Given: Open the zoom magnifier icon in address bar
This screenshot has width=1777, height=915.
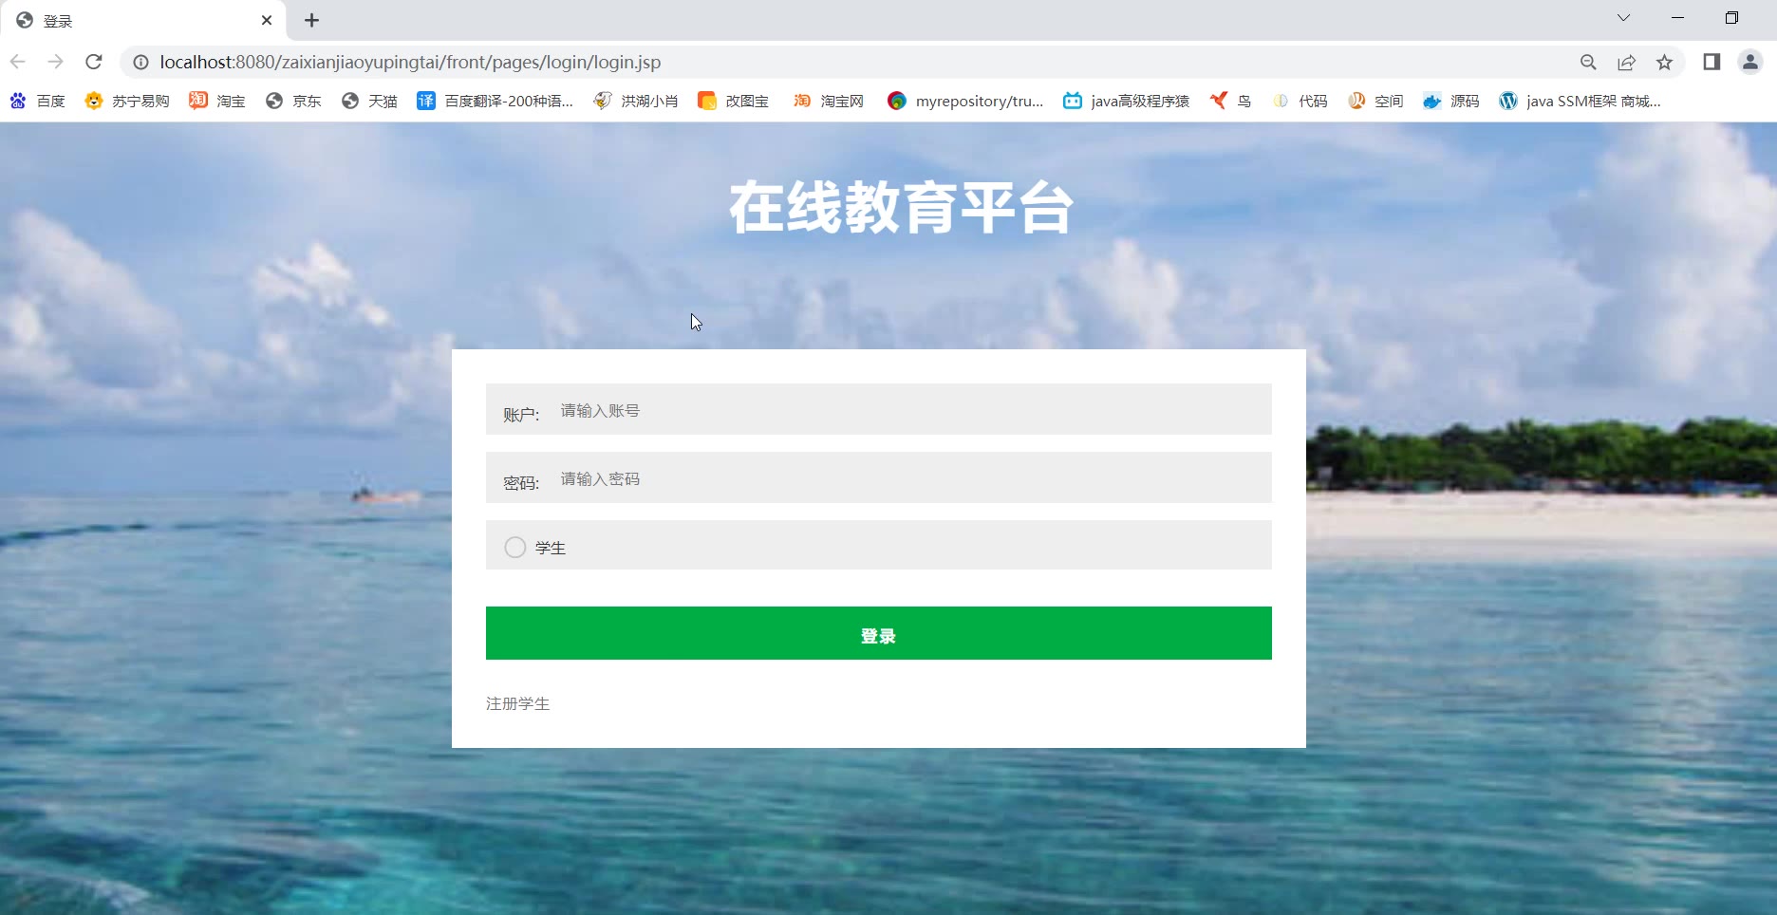Looking at the screenshot, I should (1588, 62).
